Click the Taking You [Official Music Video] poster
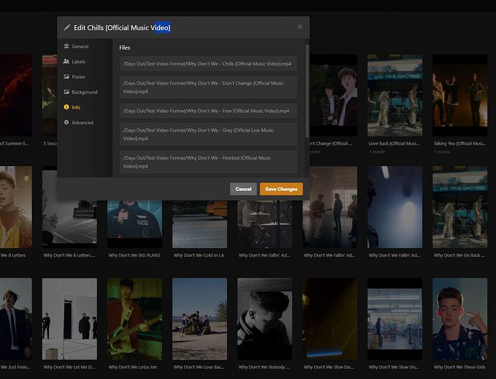Viewport: 496px width, 379px height. click(459, 95)
